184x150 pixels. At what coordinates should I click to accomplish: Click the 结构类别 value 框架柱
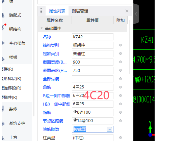[x=93, y=45]
